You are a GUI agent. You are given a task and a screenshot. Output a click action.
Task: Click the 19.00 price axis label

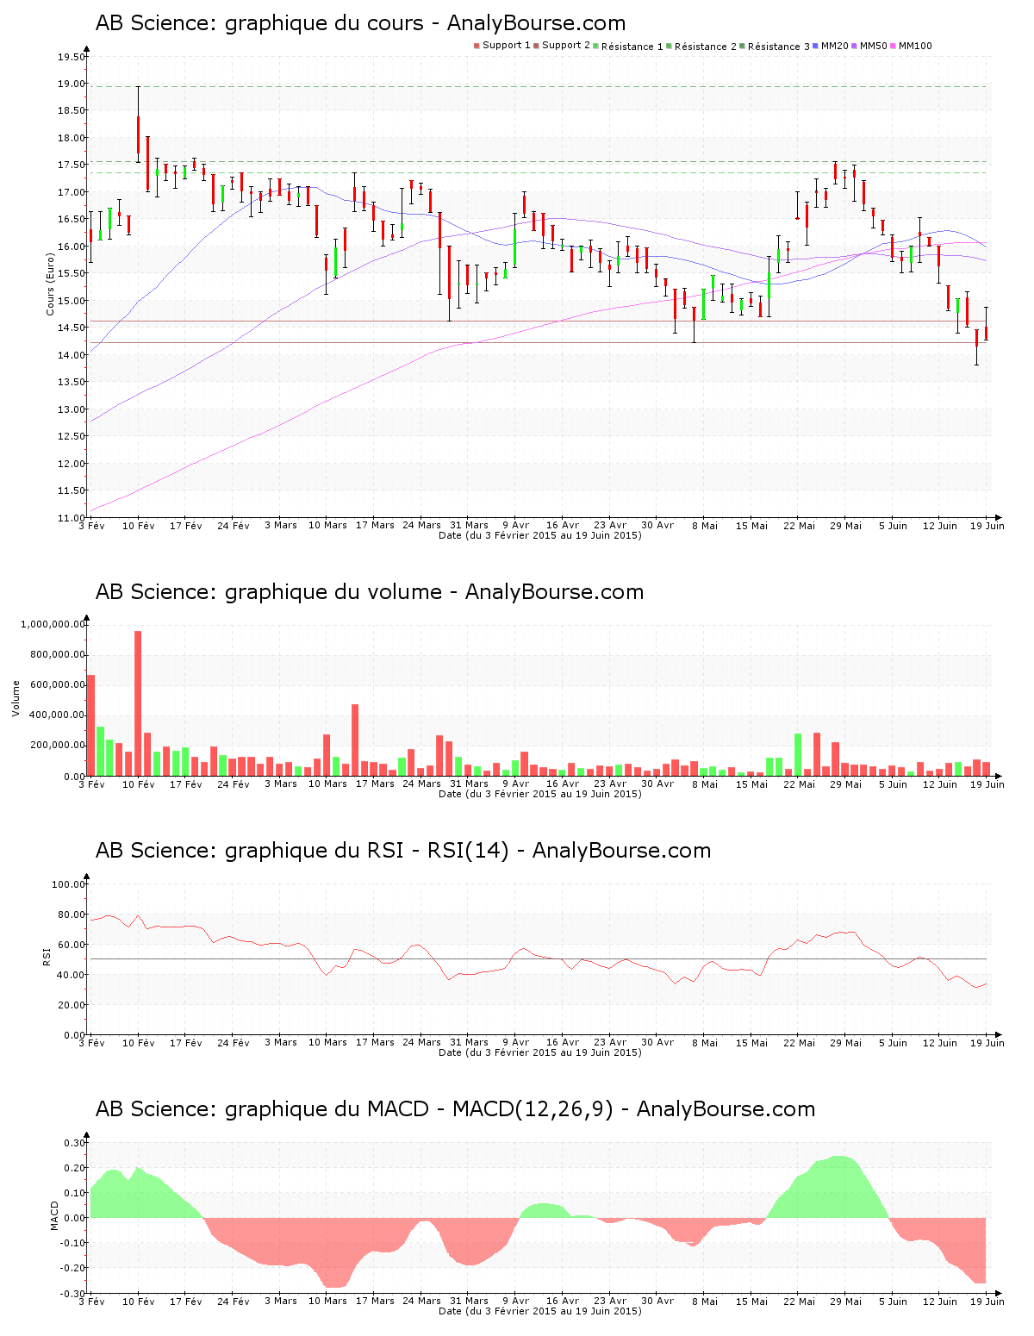point(72,84)
